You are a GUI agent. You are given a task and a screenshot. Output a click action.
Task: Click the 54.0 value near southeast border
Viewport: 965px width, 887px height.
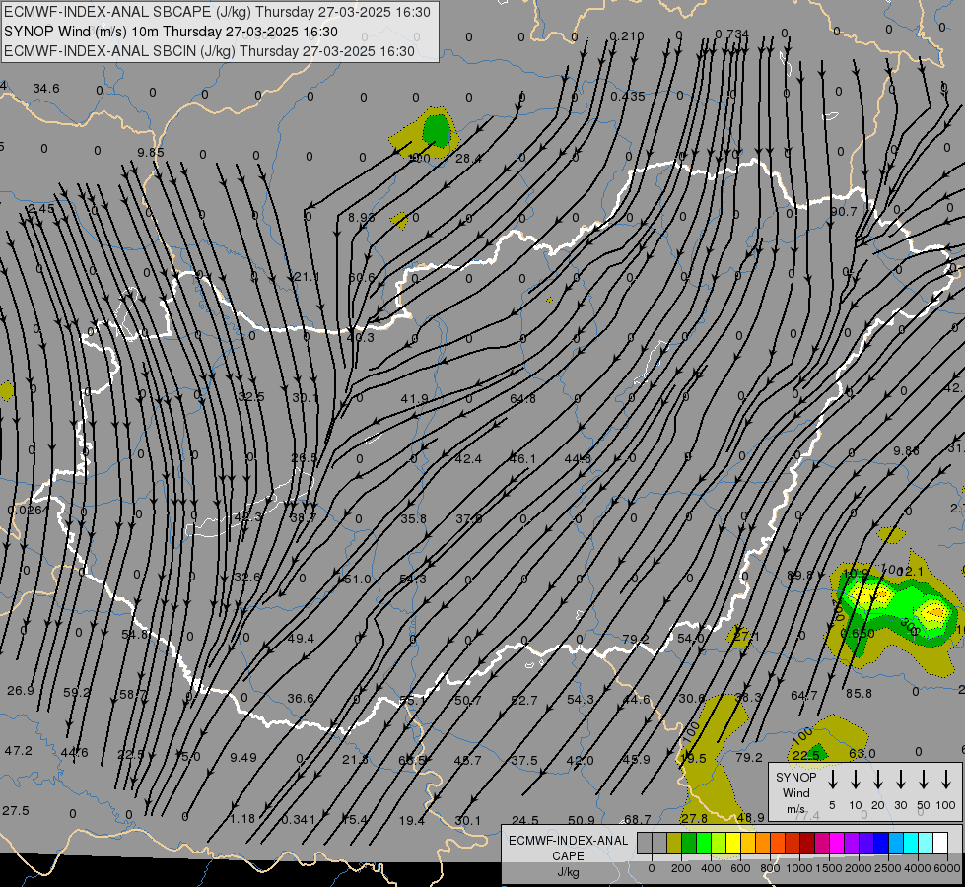[690, 639]
